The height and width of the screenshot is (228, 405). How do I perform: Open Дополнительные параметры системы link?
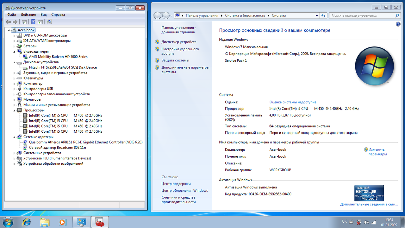coord(185,70)
